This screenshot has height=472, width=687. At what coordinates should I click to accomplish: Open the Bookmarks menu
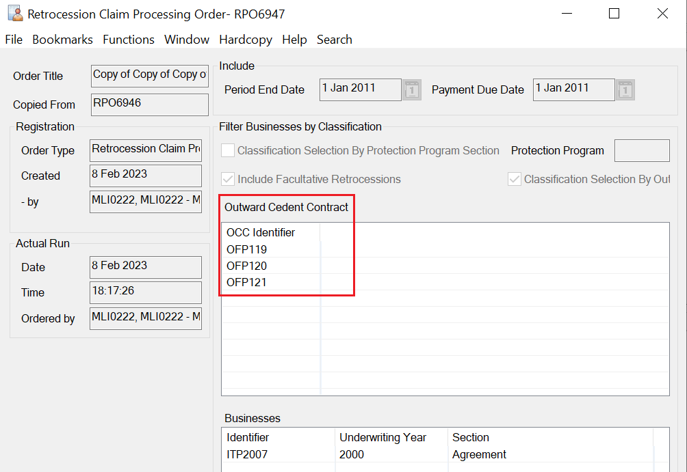click(62, 40)
